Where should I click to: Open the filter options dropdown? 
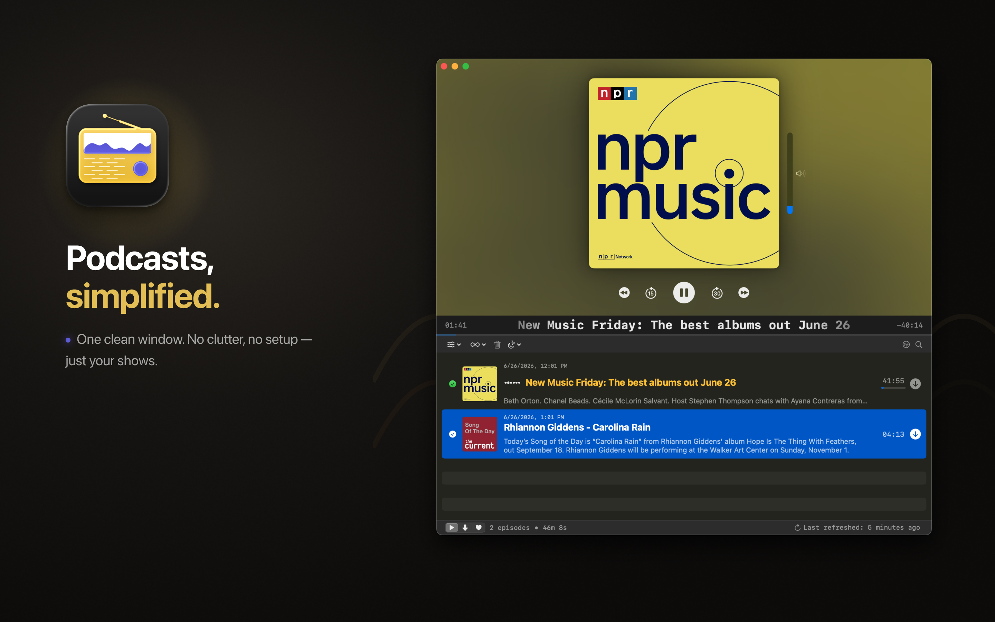click(x=454, y=345)
